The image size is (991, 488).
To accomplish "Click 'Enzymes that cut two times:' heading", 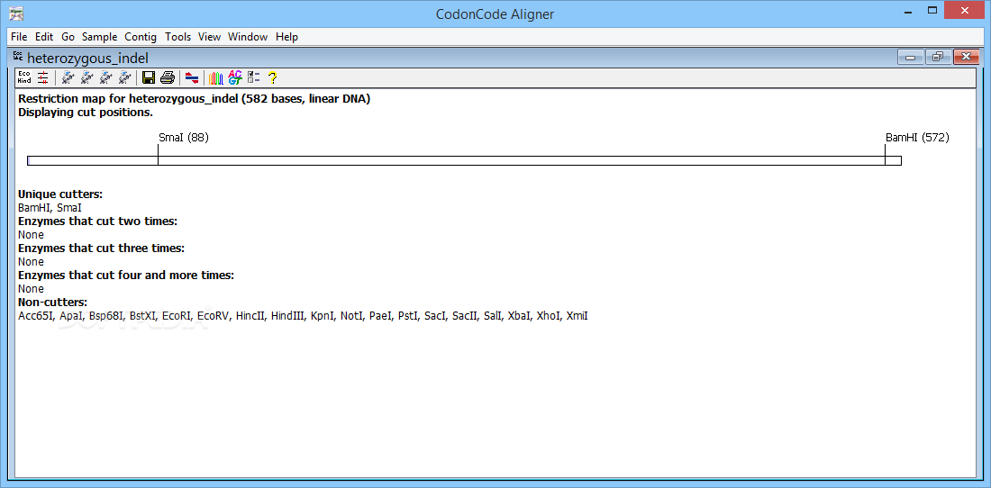I will (97, 221).
